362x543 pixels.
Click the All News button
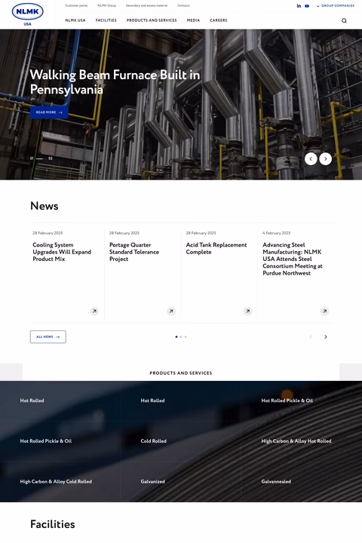48,336
